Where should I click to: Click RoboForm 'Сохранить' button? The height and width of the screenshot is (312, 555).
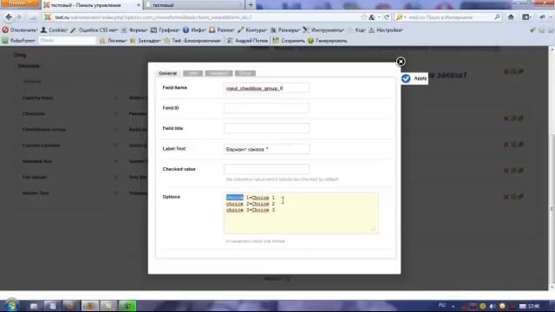(289, 41)
